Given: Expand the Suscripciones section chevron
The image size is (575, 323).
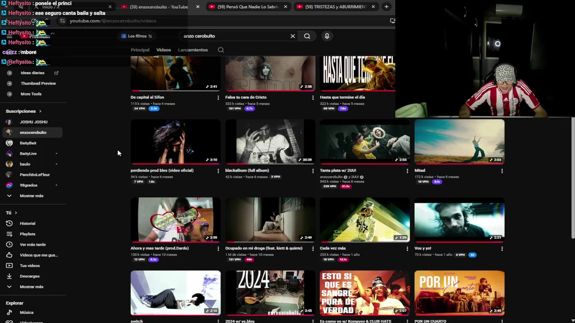Looking at the screenshot, I should point(40,111).
